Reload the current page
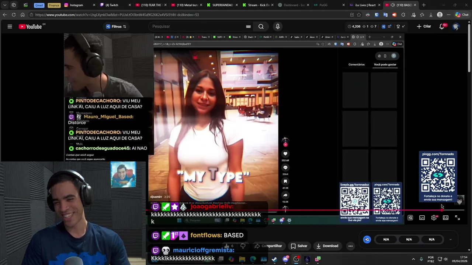Image resolution: width=472 pixels, height=265 pixels. 14,15
